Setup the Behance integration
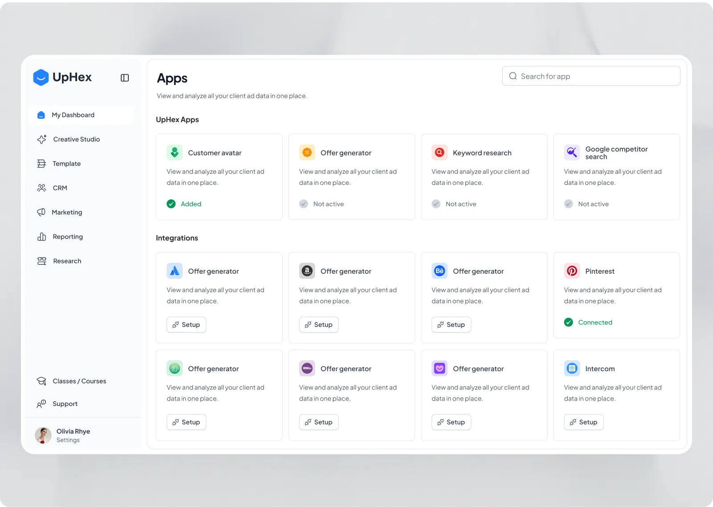713x507 pixels. pyautogui.click(x=451, y=324)
